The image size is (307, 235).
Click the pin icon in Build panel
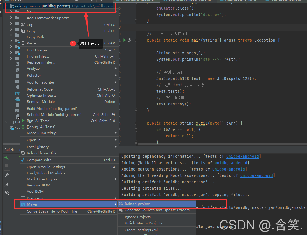[7, 184]
